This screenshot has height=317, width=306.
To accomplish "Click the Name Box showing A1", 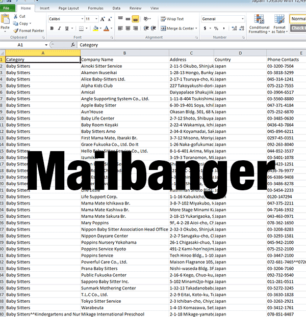I will pyautogui.click(x=20, y=45).
